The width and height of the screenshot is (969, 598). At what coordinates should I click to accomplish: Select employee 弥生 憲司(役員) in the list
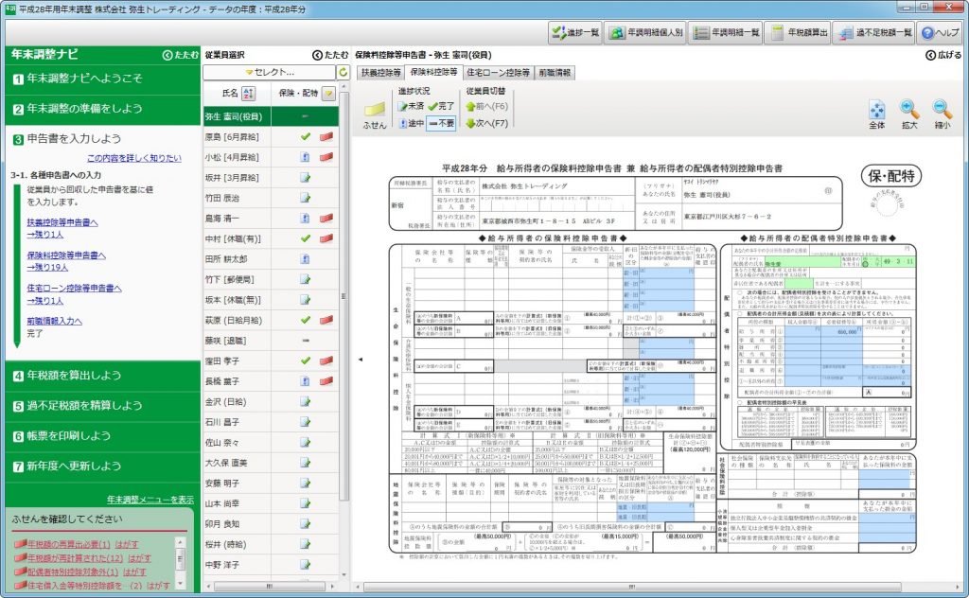pyautogui.click(x=272, y=116)
